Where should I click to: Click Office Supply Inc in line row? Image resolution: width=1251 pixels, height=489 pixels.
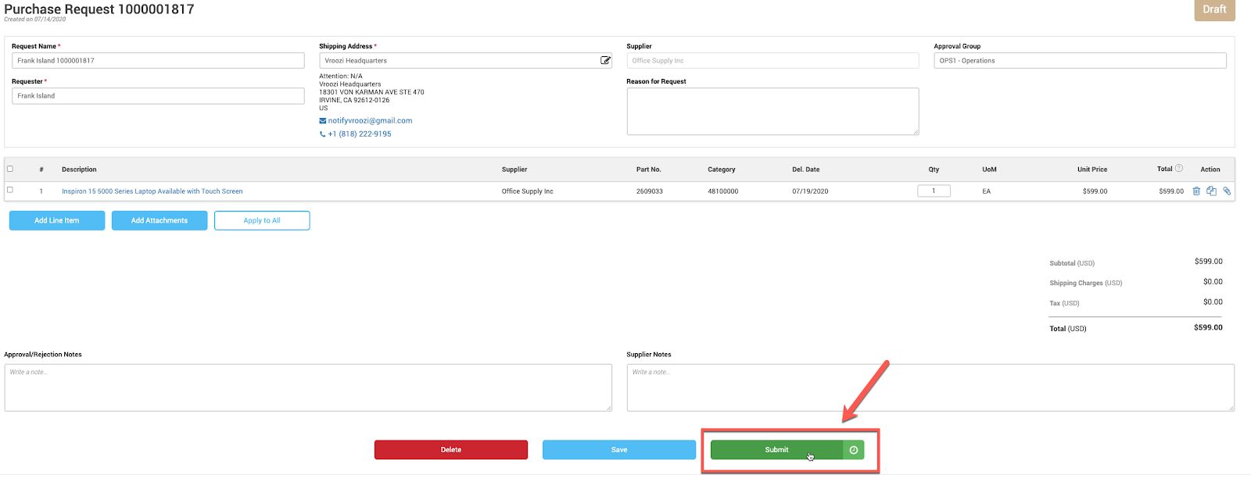[x=527, y=191]
